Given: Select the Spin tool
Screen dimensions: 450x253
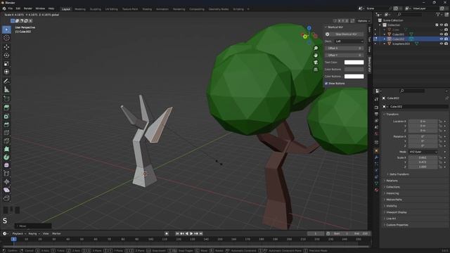Looking at the screenshot, I should tap(6, 157).
